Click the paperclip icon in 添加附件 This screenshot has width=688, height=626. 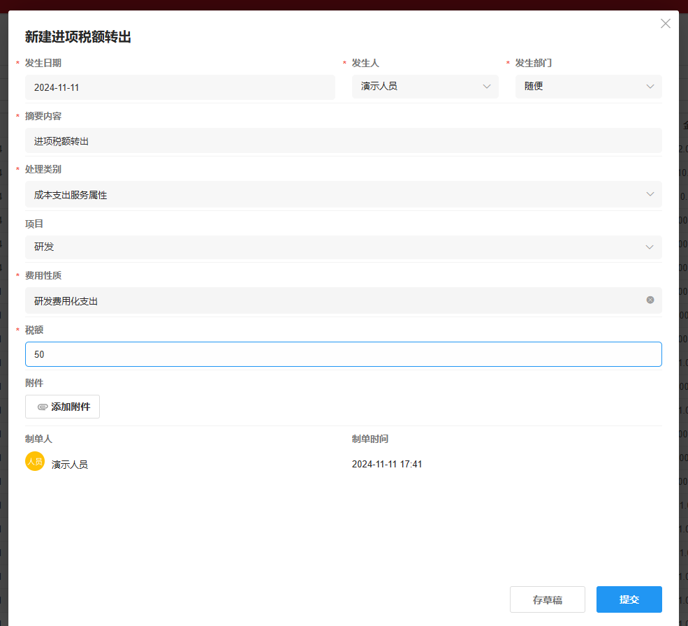pos(43,407)
